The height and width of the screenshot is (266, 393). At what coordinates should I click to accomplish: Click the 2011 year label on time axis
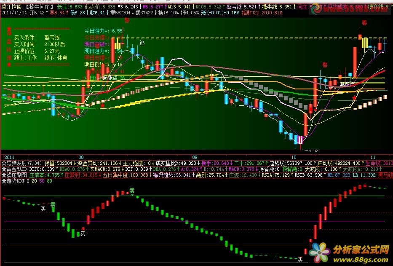9,158
